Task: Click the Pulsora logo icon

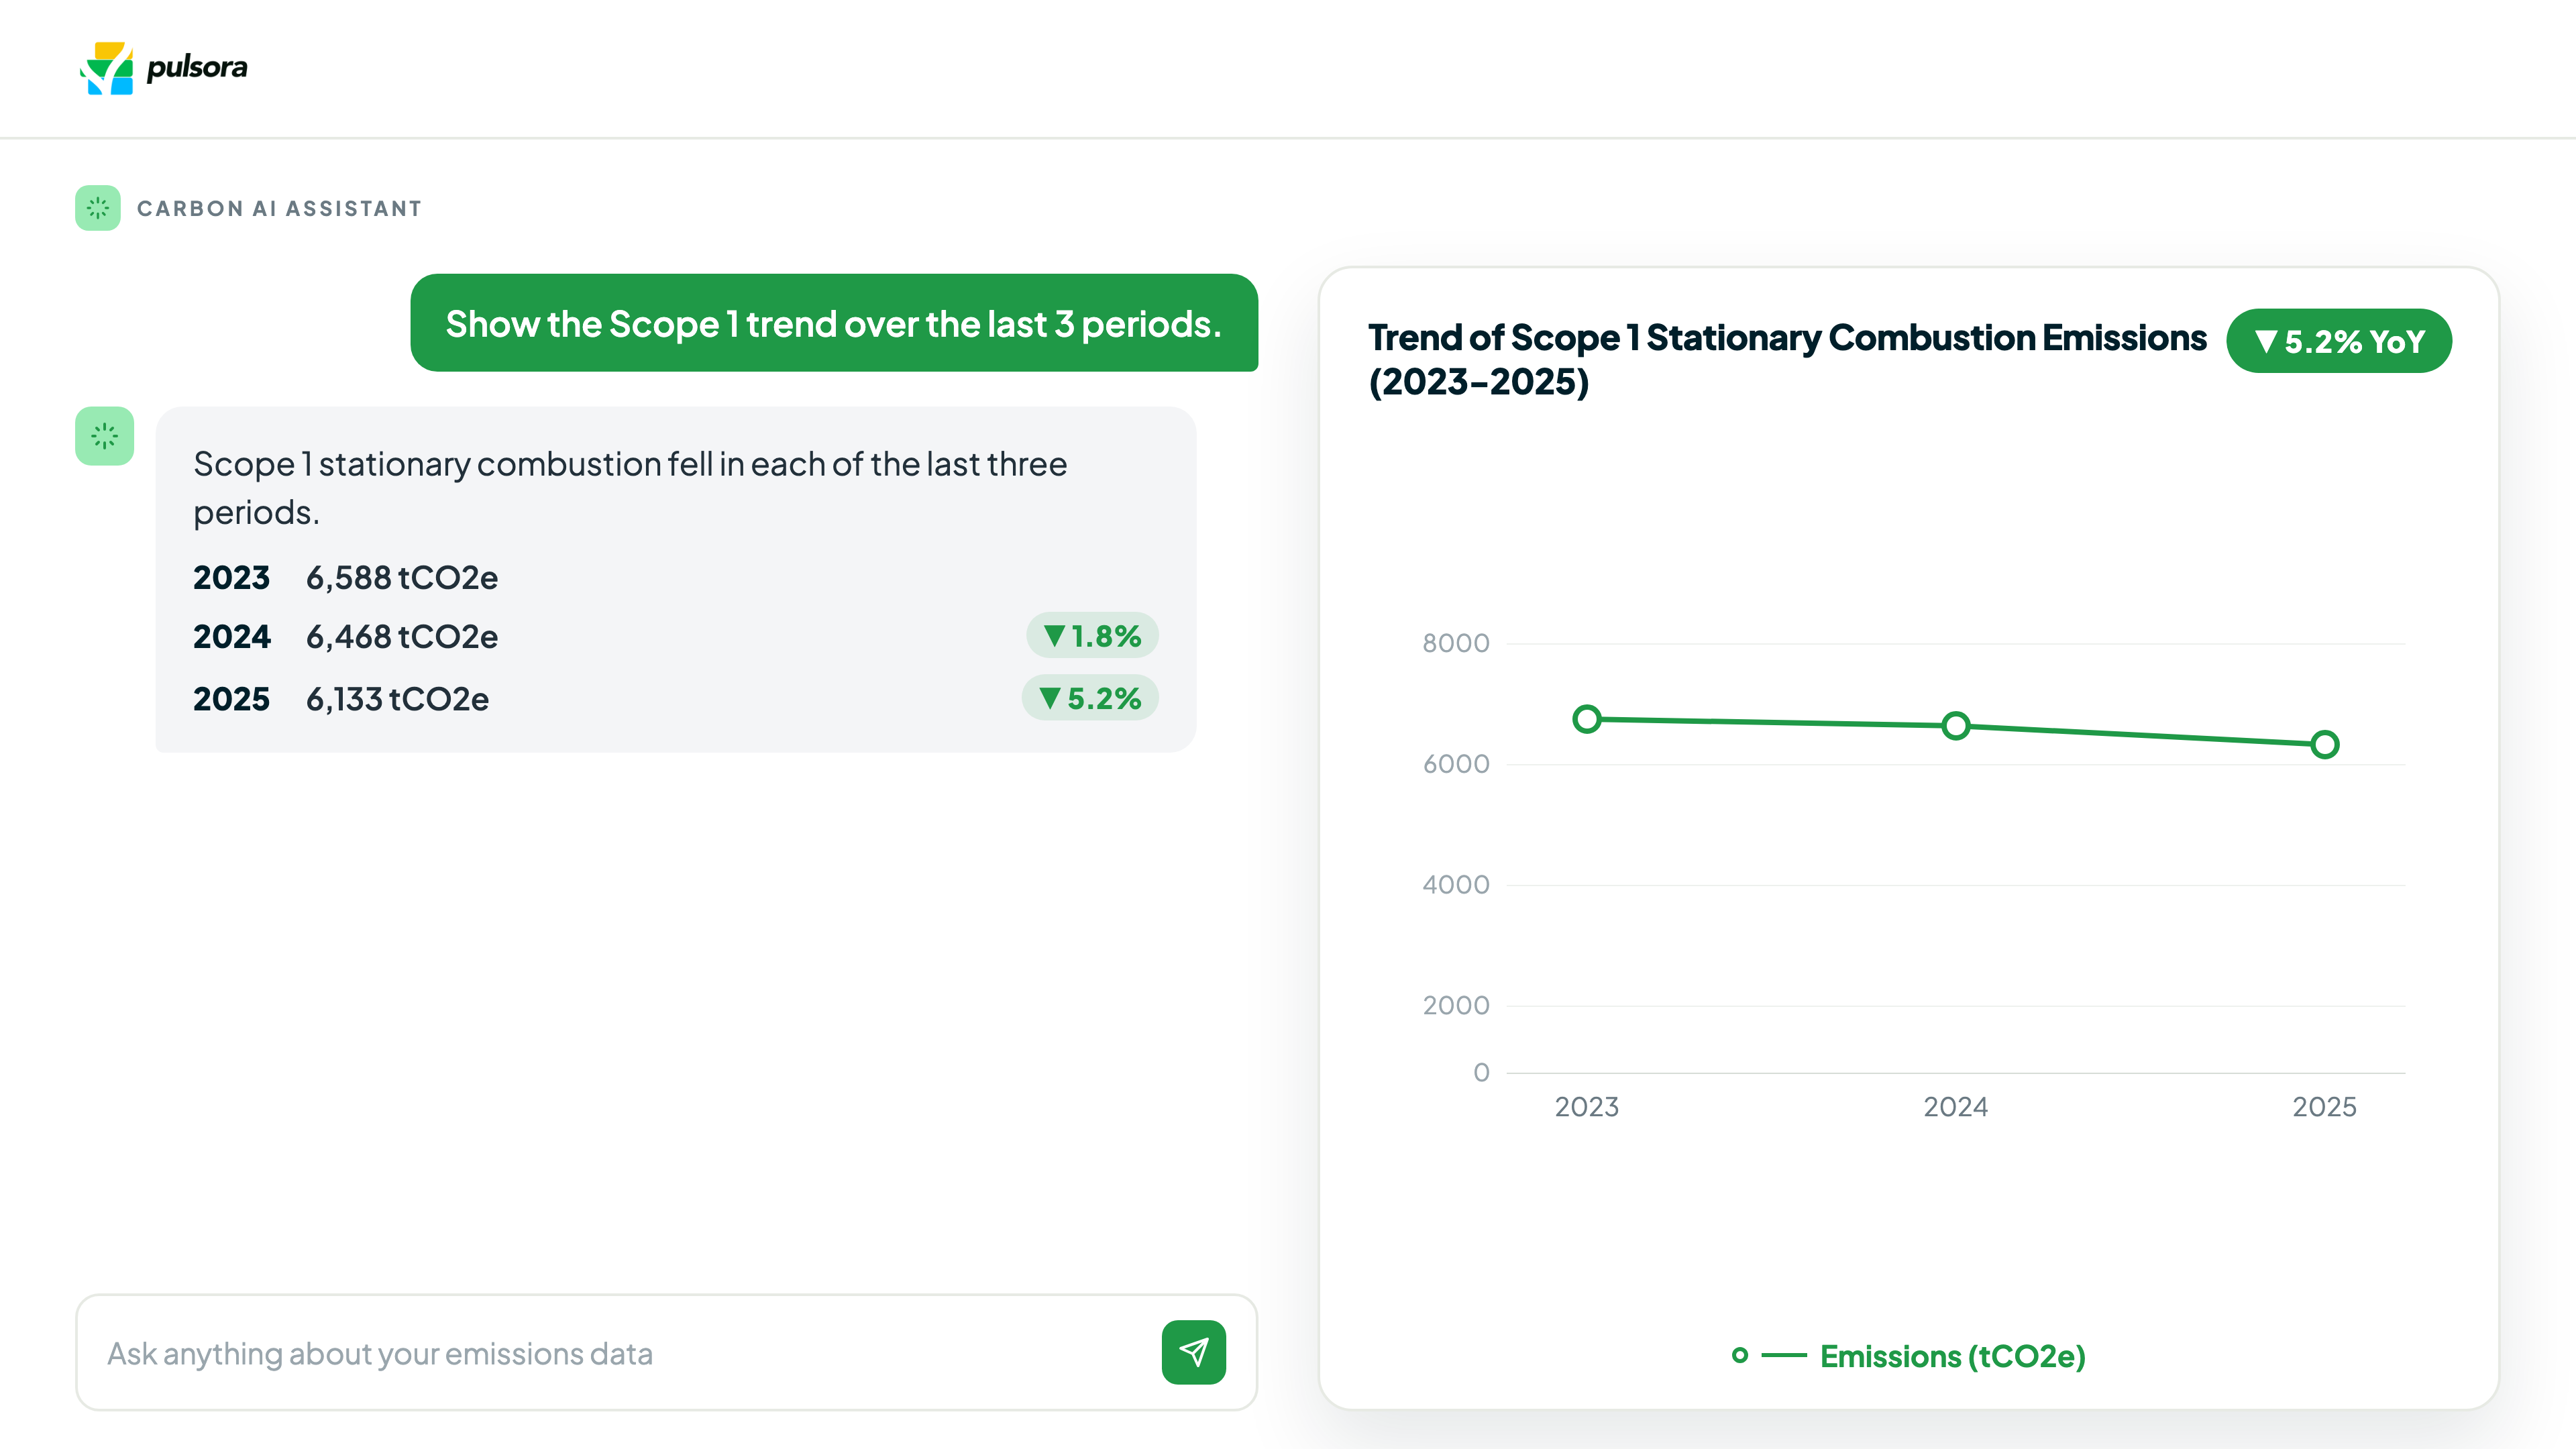Action: click(x=106, y=68)
